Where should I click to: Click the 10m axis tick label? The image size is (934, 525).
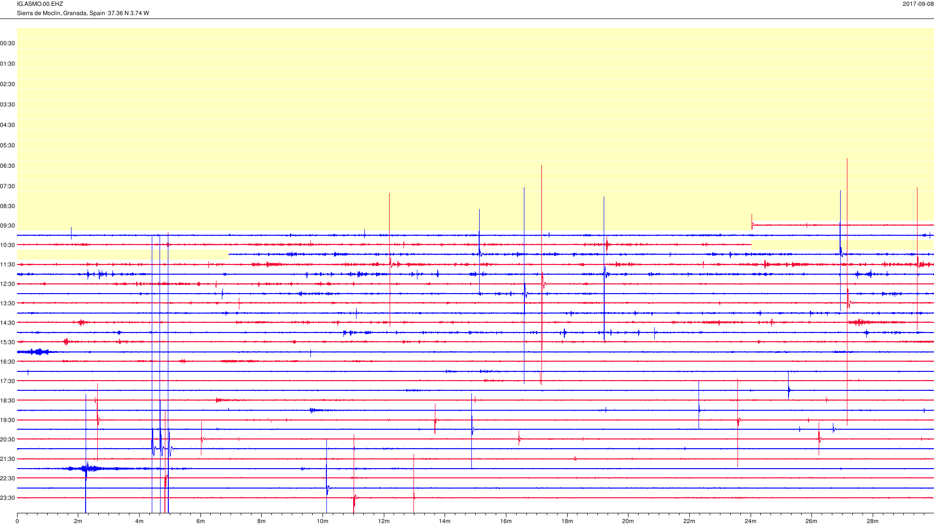point(323,521)
